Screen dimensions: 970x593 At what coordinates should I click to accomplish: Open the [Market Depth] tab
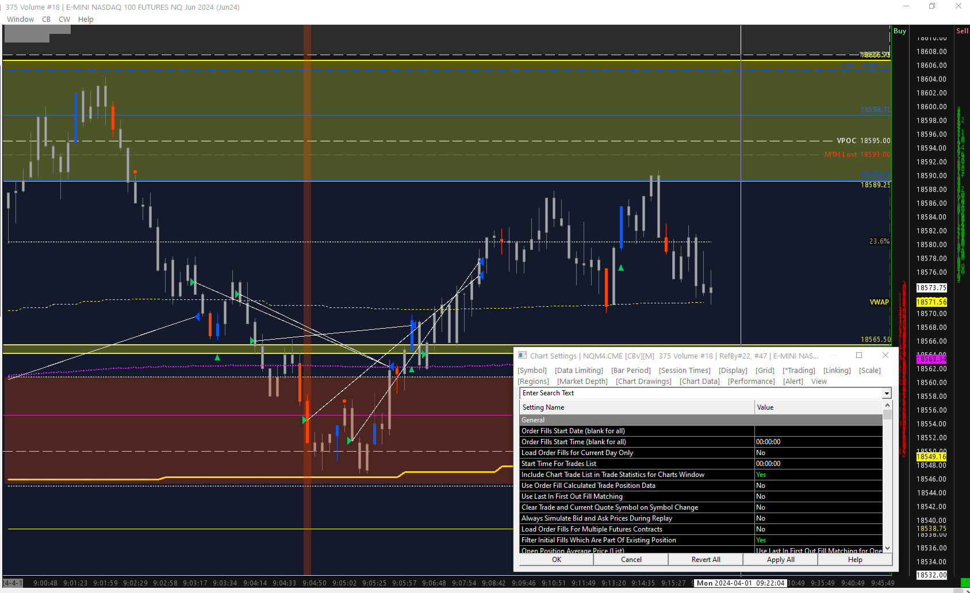tap(582, 382)
